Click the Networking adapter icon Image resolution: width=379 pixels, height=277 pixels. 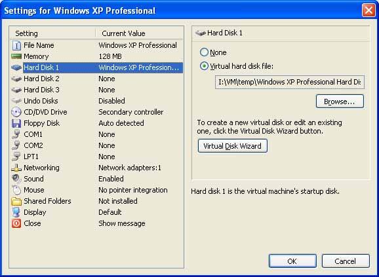click(16, 168)
